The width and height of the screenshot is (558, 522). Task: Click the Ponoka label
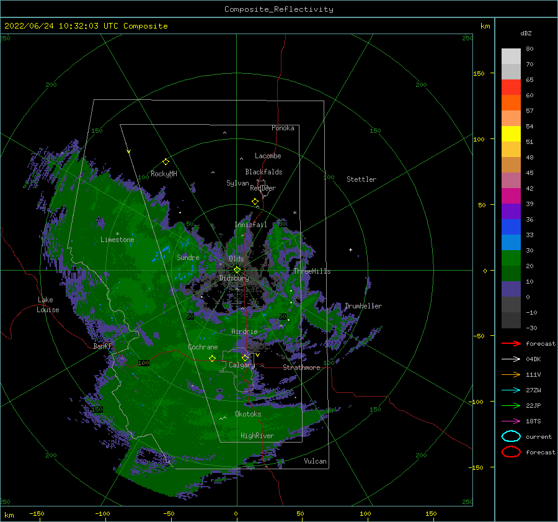point(283,128)
